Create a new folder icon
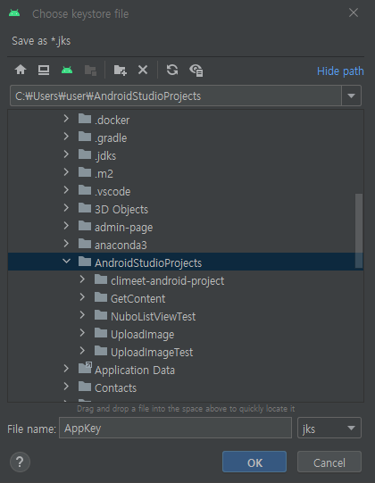 [x=121, y=70]
